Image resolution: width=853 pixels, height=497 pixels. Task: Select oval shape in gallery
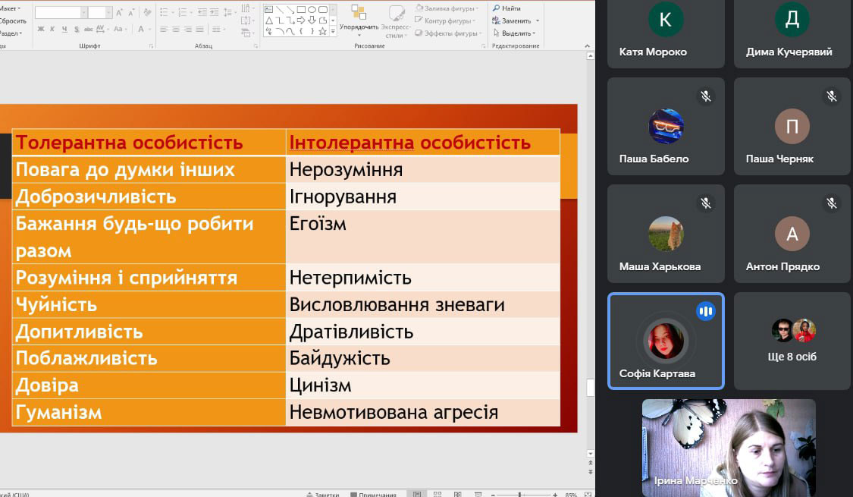coord(312,10)
